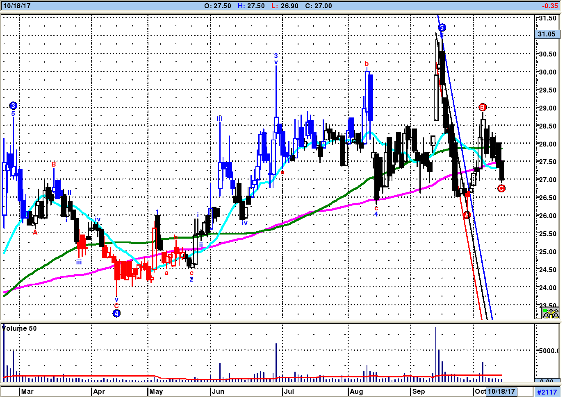
Task: Click the 27.00 price axis label
Action: (x=547, y=180)
